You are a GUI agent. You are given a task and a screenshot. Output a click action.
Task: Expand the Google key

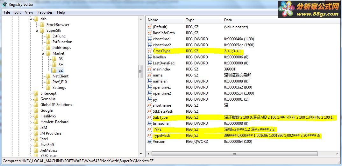[x=31, y=110]
